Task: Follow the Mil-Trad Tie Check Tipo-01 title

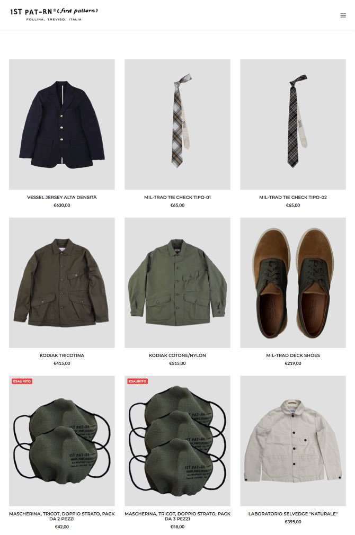Action: point(177,197)
